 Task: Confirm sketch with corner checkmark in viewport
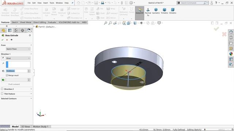[x=216, y=29]
